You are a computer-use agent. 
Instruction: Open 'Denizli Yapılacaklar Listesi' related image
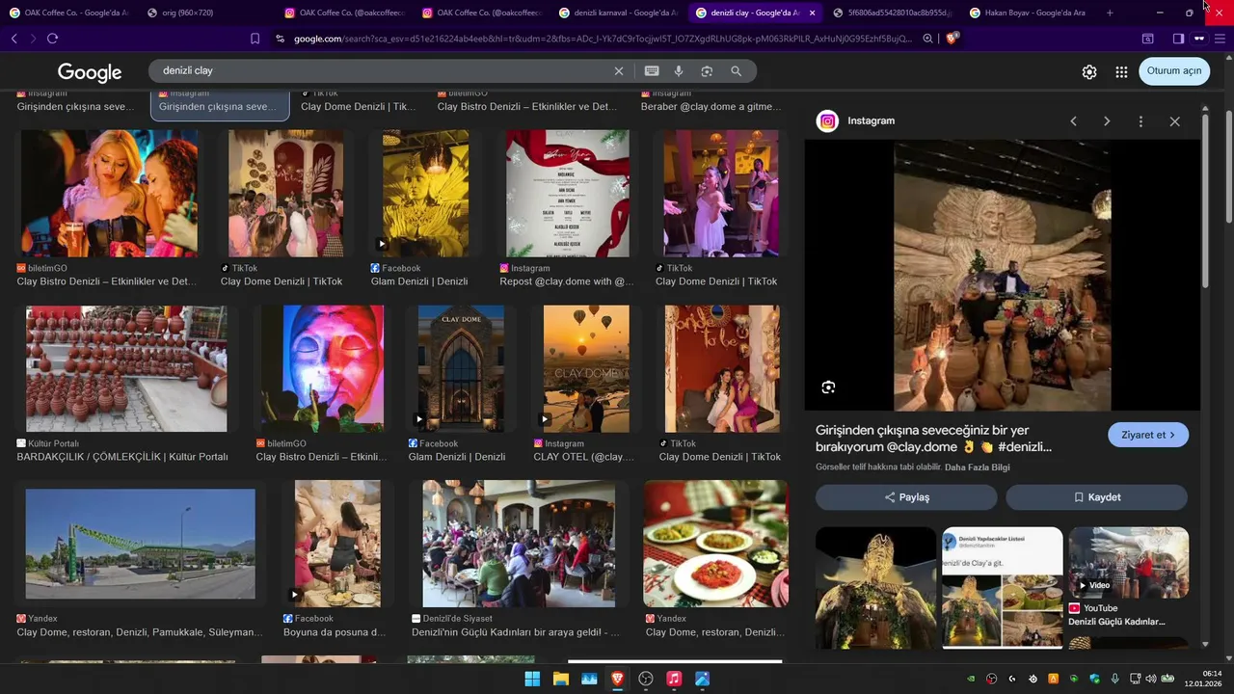[1003, 586]
